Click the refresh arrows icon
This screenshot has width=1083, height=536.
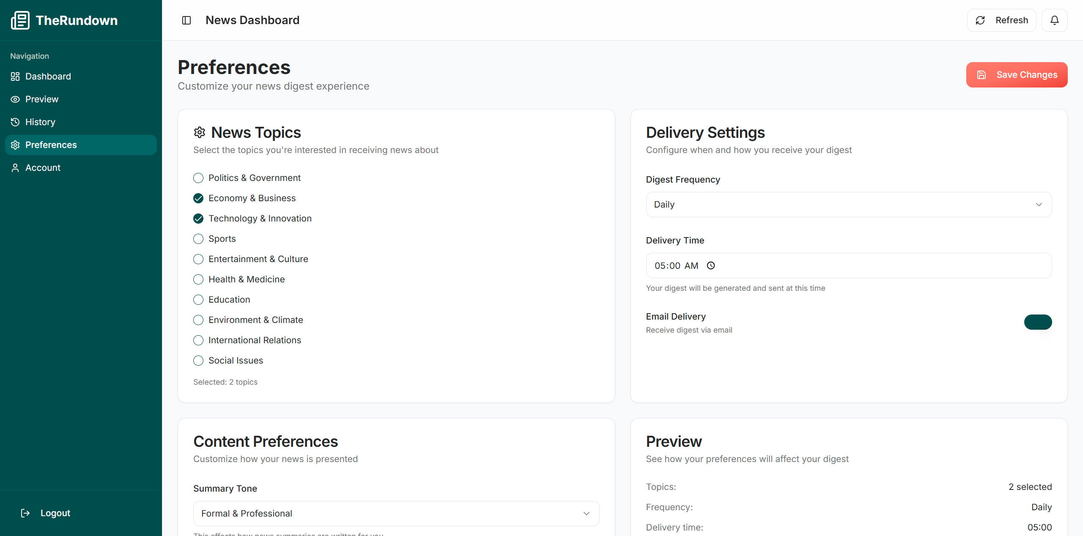point(980,20)
